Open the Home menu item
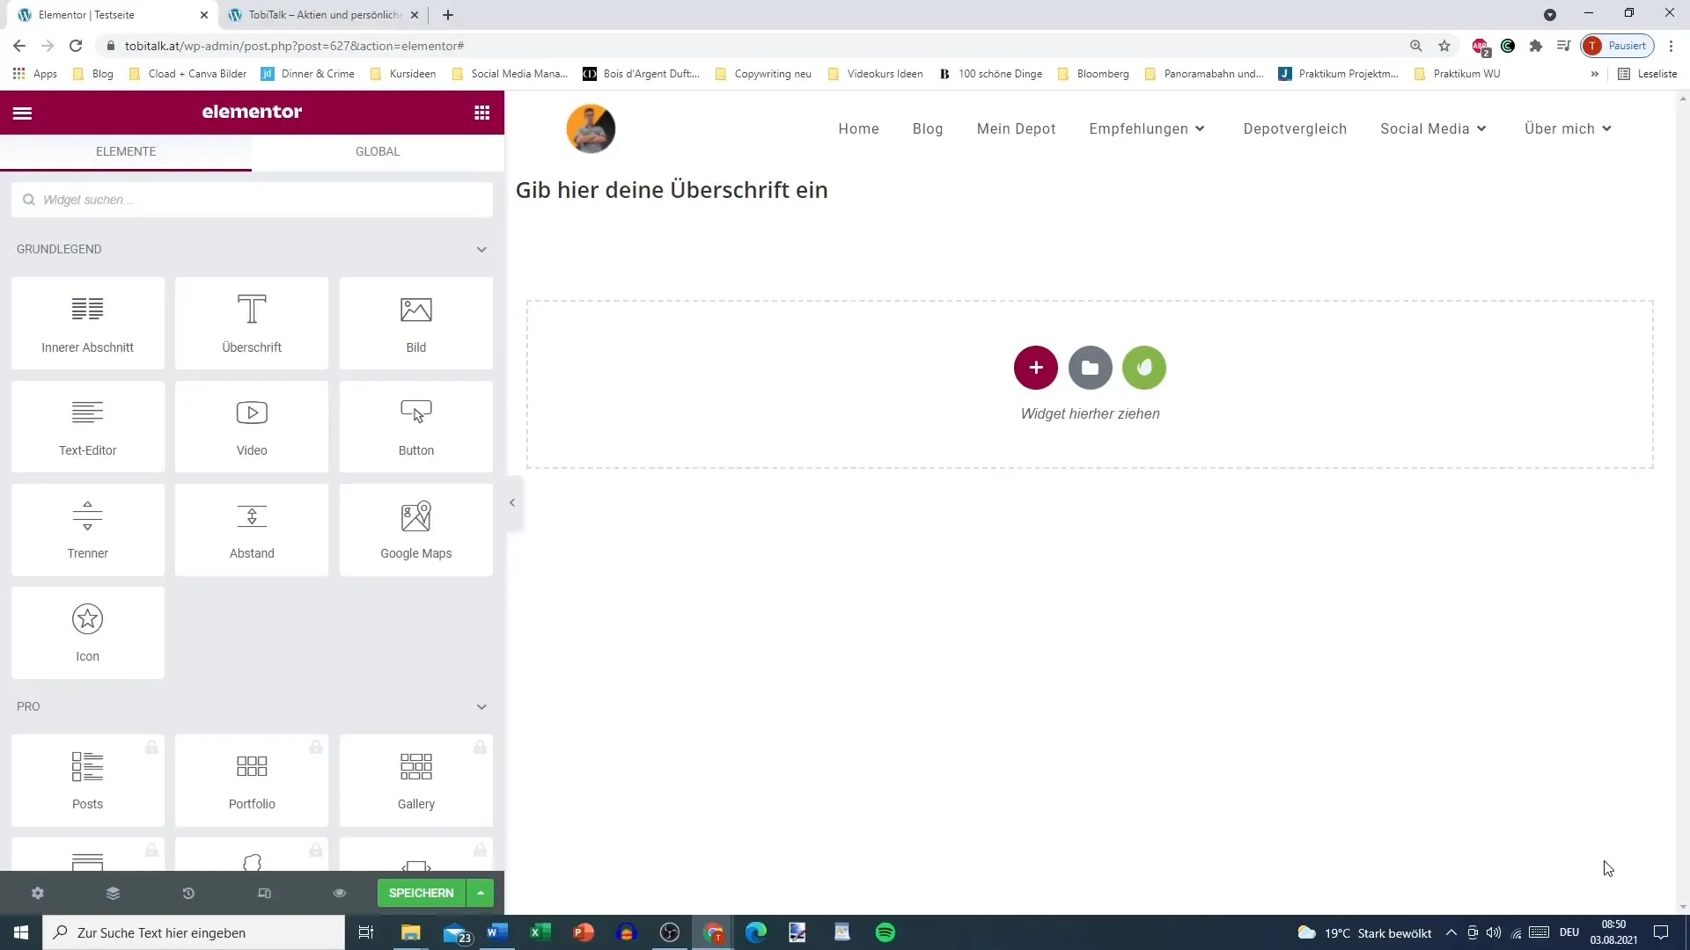 tap(858, 128)
